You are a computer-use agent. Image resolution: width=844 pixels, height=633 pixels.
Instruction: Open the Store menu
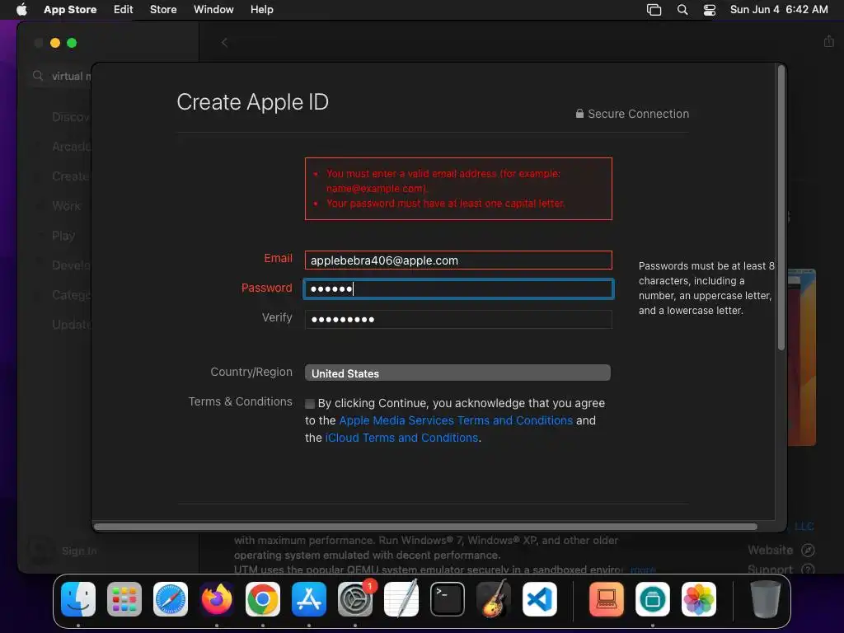coord(163,9)
